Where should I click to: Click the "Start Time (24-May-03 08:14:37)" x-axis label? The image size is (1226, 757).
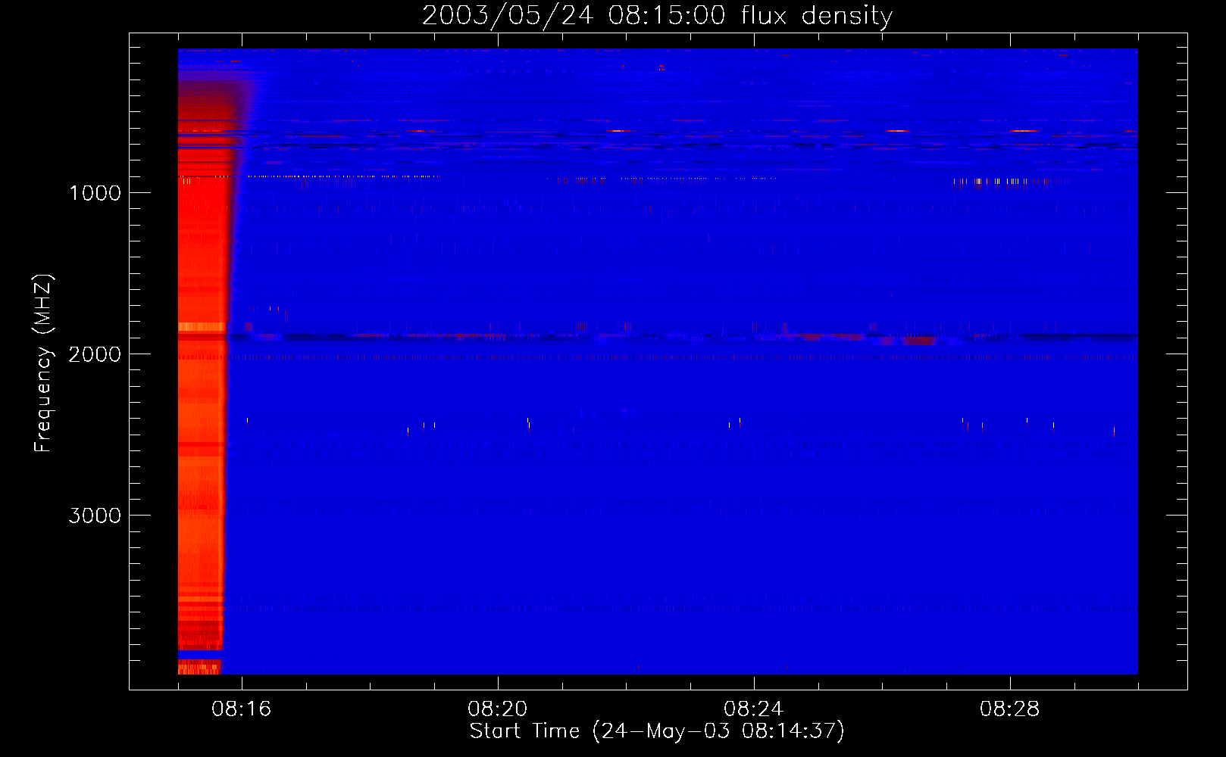[x=657, y=731]
